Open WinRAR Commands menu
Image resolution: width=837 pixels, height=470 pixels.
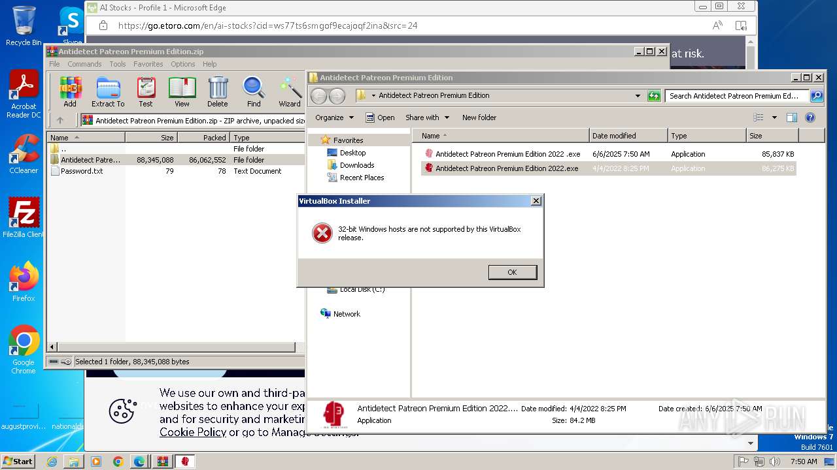click(x=84, y=64)
